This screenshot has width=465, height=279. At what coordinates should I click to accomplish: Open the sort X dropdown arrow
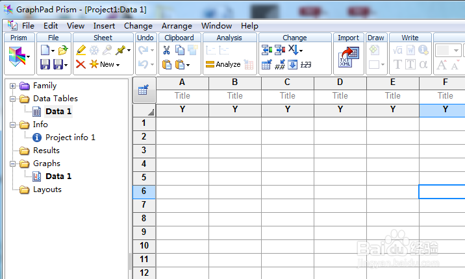pos(301,51)
